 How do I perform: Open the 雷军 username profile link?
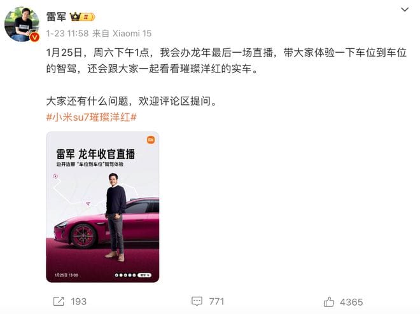(56, 17)
